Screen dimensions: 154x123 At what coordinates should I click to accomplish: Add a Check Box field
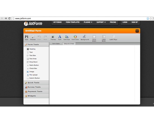tap(32, 68)
